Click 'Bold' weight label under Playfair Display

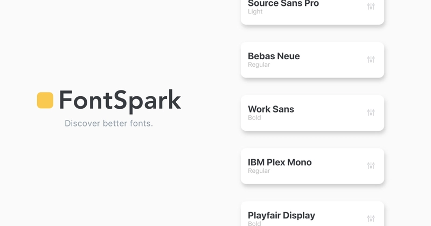[x=254, y=223]
